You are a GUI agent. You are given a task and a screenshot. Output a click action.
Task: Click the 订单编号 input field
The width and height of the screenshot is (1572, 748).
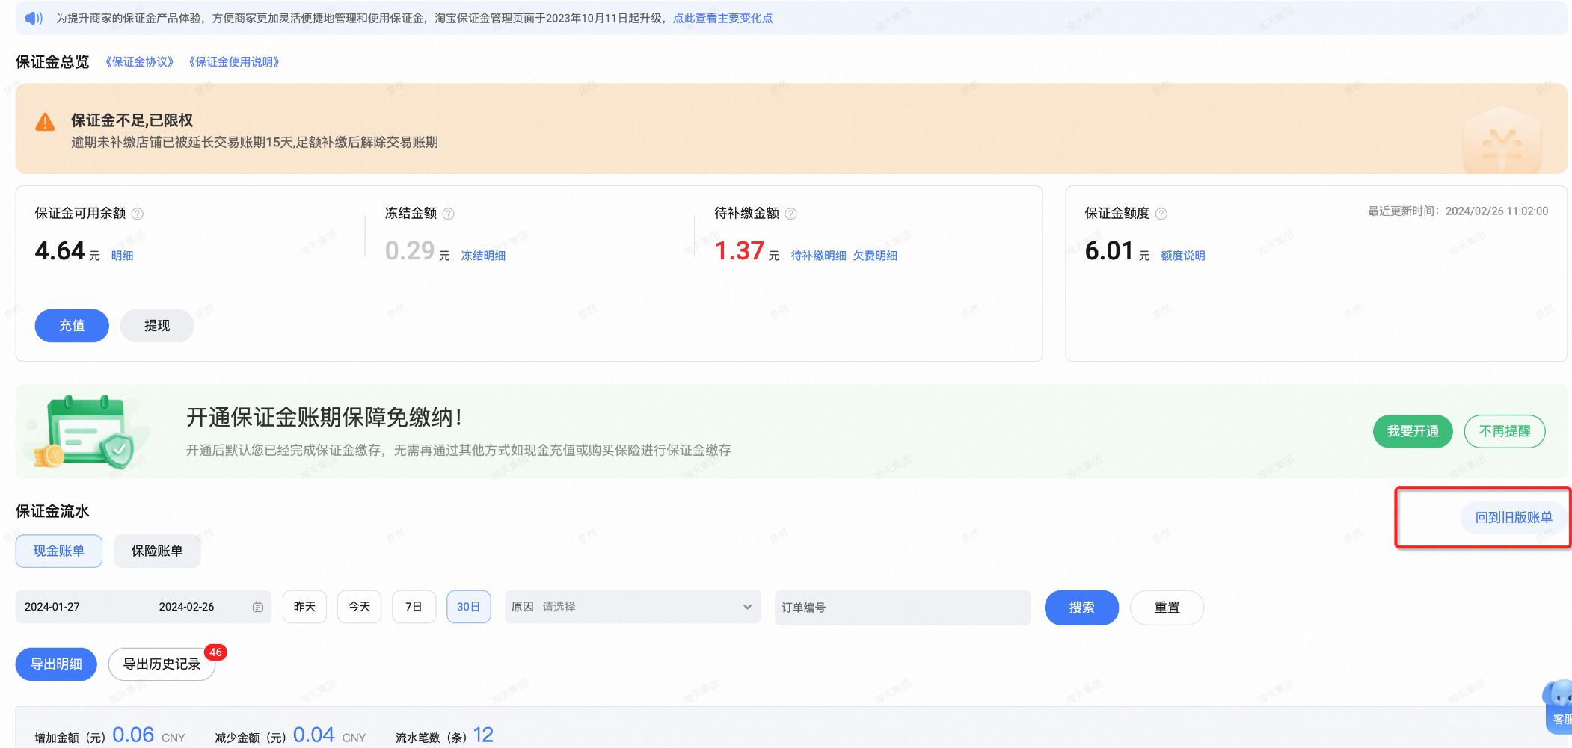[903, 608]
